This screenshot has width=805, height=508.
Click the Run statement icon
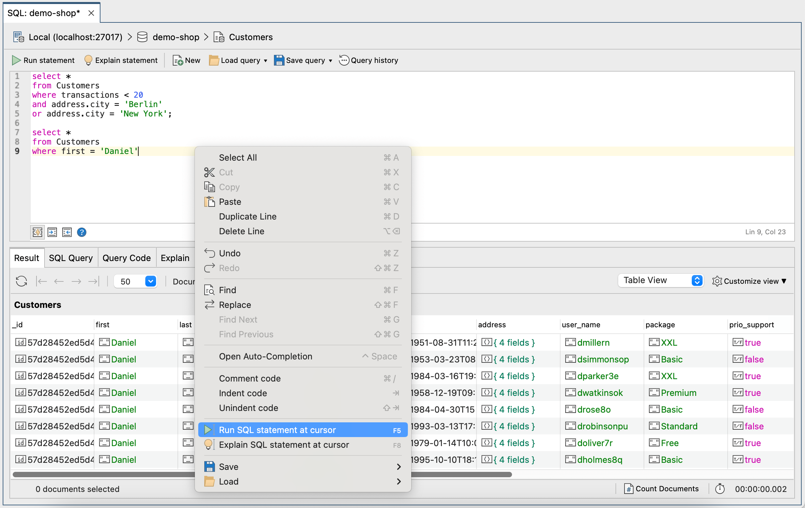pyautogui.click(x=16, y=60)
